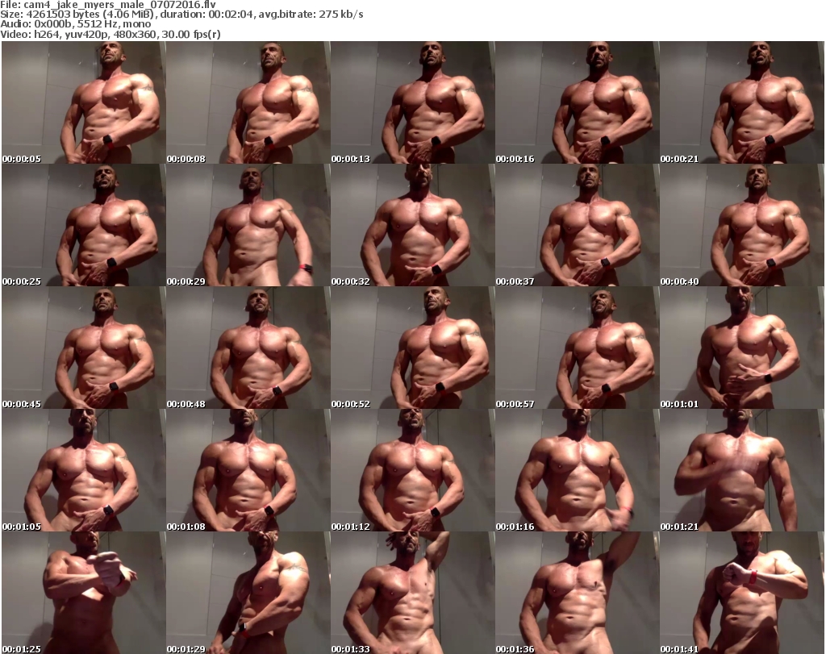
Task: Choose the frame labeled 00:01:36
Action: coord(578,593)
